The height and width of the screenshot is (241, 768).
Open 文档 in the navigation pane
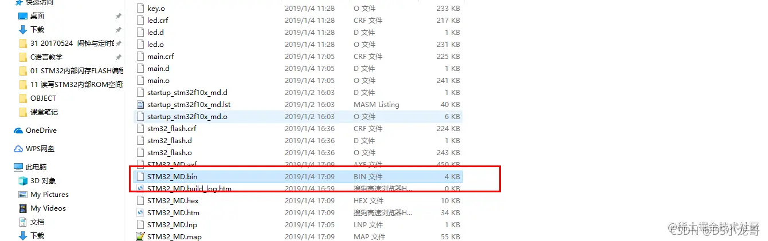37,222
